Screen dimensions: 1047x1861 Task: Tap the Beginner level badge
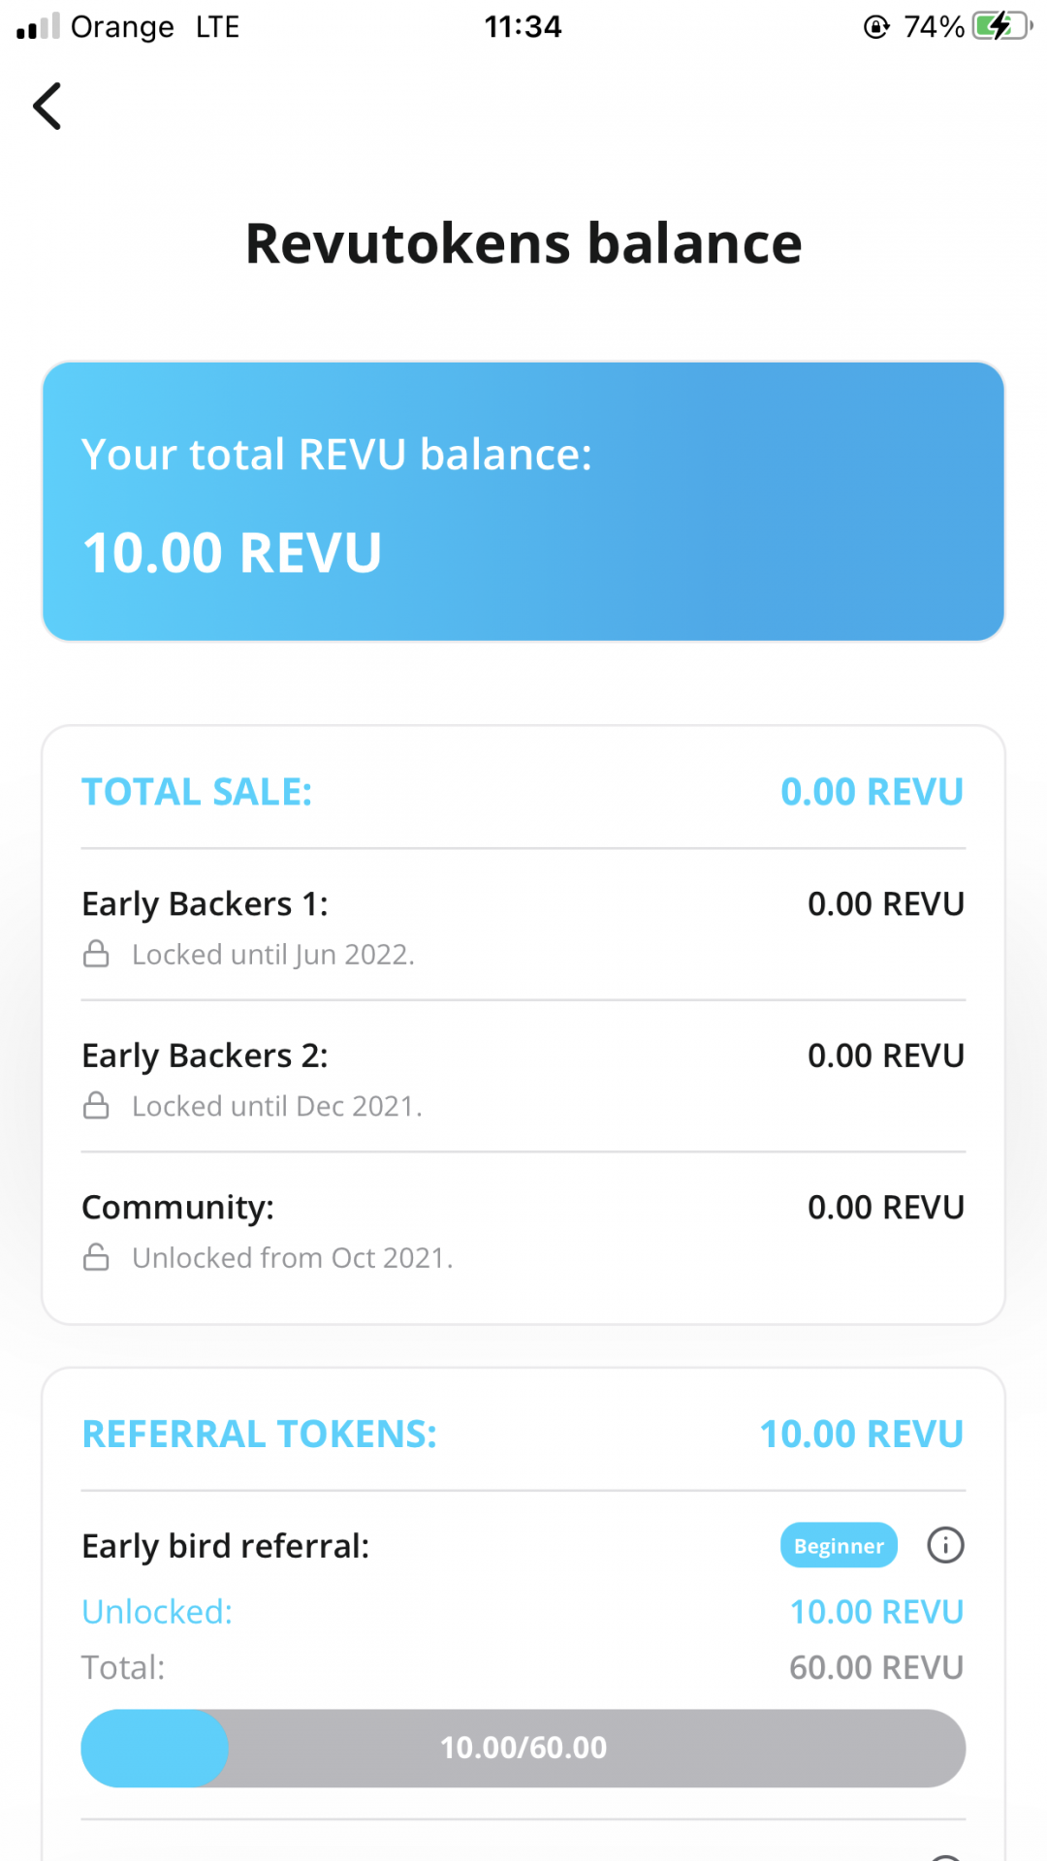pyautogui.click(x=839, y=1545)
